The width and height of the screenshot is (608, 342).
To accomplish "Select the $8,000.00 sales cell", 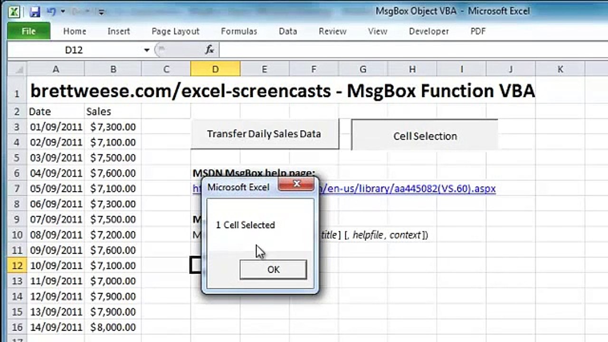I will click(113, 327).
